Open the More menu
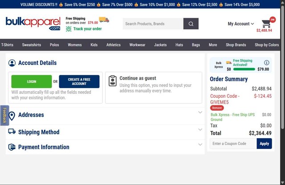Image resolution: width=285 pixels, height=185 pixels. tap(213, 45)
